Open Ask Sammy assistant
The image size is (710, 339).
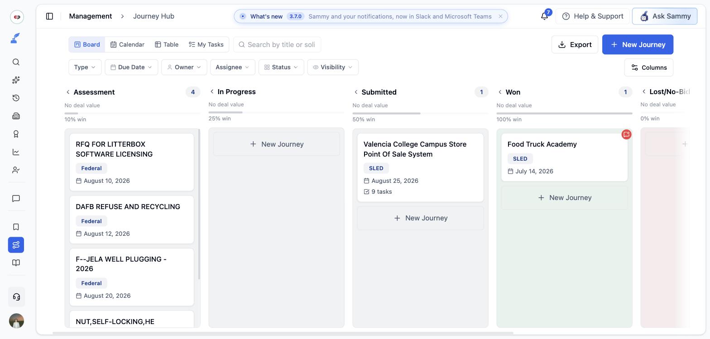[x=665, y=16]
